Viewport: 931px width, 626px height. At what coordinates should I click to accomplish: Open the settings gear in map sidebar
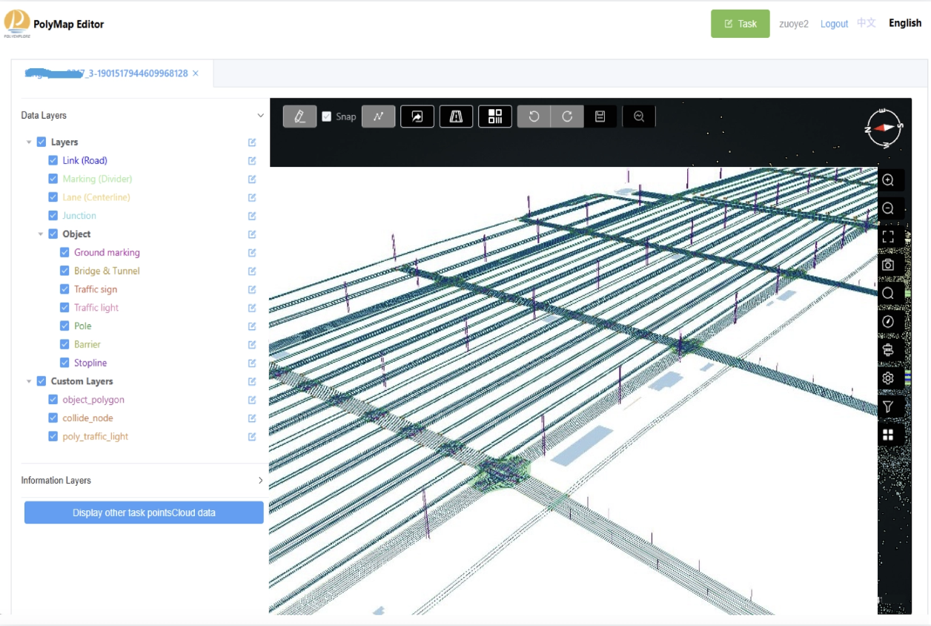click(x=888, y=378)
